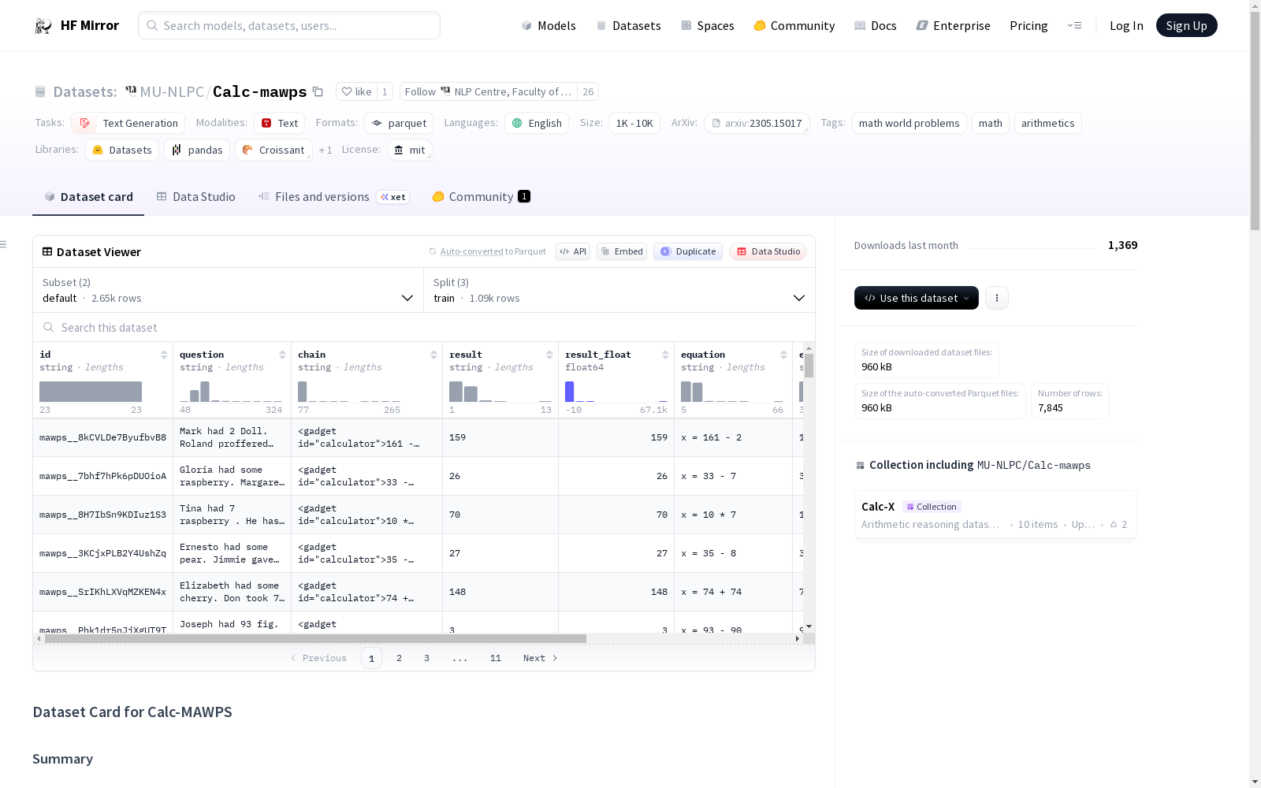Switch to the Data Studio tab
The width and height of the screenshot is (1261, 788).
click(195, 197)
